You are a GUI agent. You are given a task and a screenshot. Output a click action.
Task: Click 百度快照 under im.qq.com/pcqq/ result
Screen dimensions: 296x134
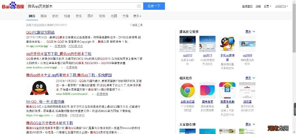click(60, 46)
